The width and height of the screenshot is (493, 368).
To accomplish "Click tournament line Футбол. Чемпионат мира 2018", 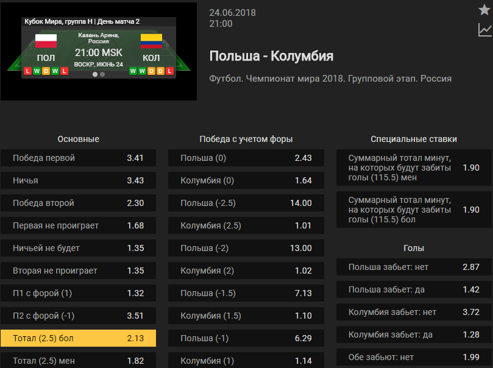I will 330,79.
